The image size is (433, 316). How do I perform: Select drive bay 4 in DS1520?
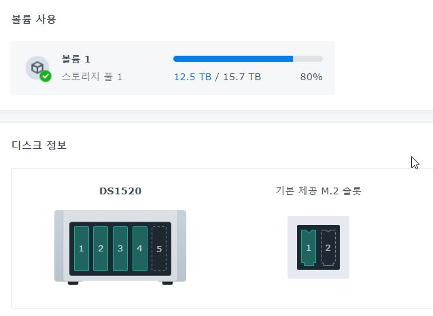click(x=140, y=249)
